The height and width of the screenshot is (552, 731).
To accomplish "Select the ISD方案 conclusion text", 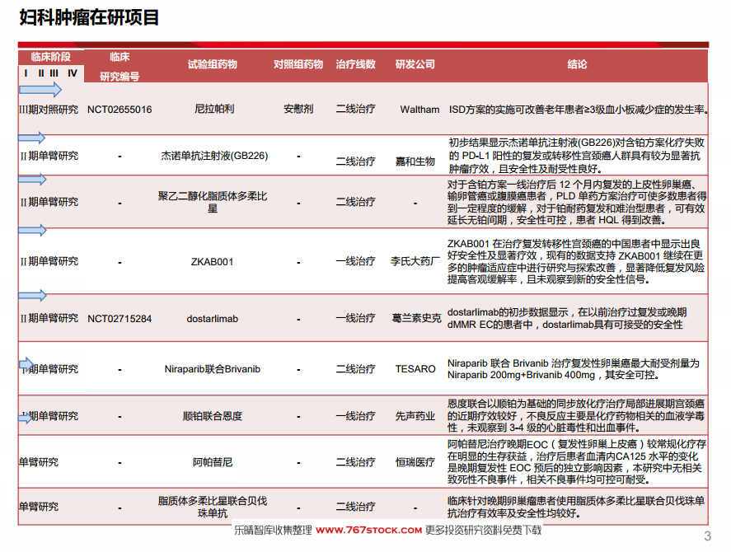I will point(579,110).
